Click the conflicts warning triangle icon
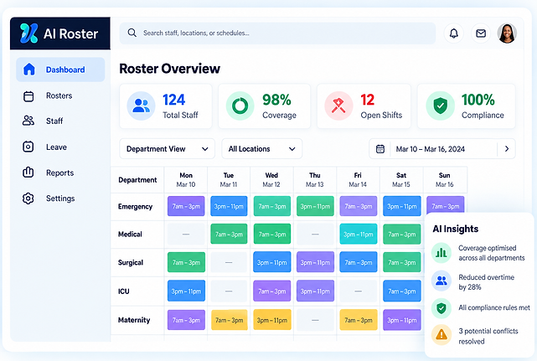Viewport: 537px width, 361px height. click(x=441, y=334)
